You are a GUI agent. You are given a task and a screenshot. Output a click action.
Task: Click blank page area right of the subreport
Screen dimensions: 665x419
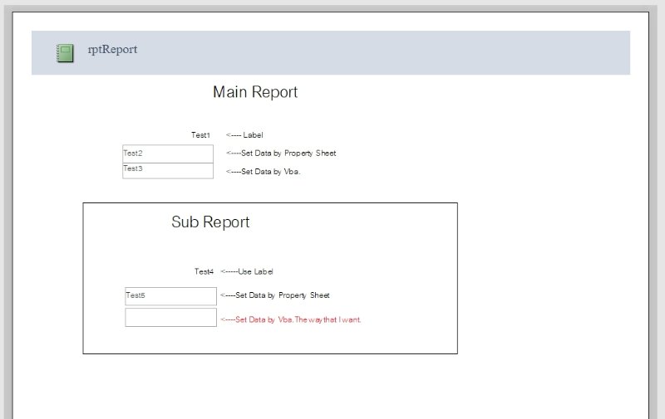(549, 274)
